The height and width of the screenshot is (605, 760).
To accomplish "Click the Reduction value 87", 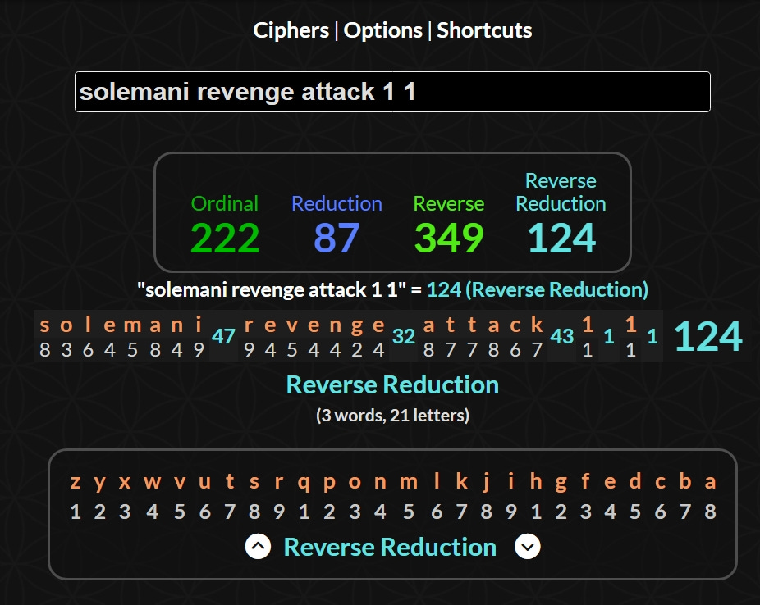I will coord(337,238).
